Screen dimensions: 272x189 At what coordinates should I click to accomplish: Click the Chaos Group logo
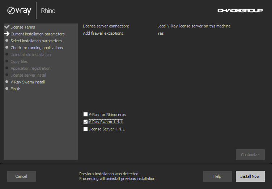(x=240, y=10)
